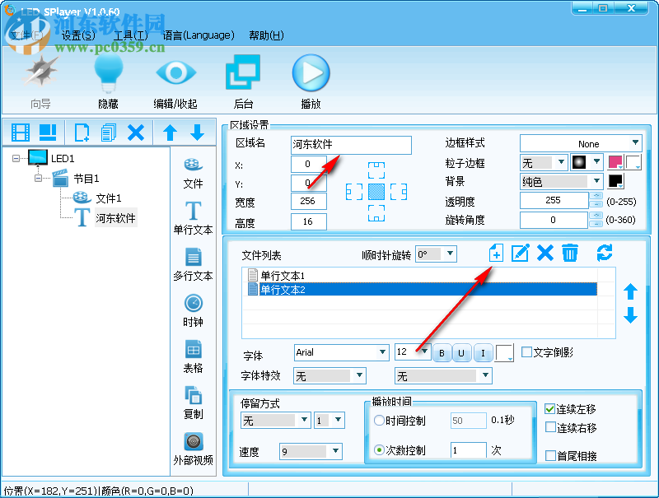Click the 播放 play button
Screen dimensions: 659x498
pos(311,74)
